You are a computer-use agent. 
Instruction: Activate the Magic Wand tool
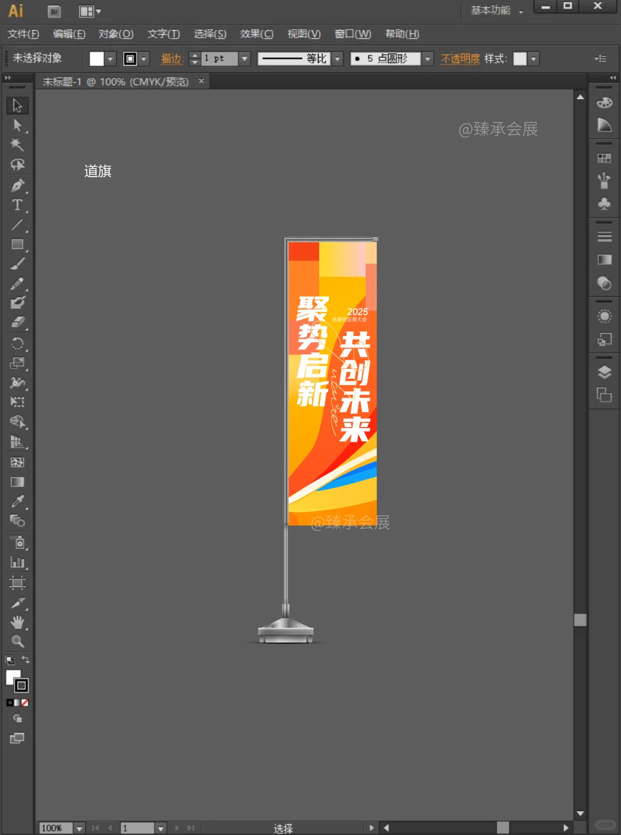[17, 145]
